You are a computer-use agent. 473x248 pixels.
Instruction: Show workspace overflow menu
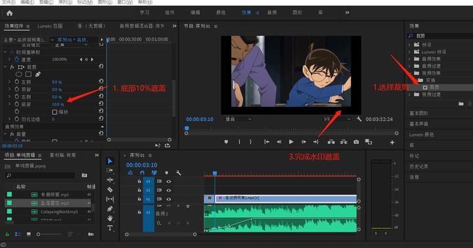coord(348,12)
